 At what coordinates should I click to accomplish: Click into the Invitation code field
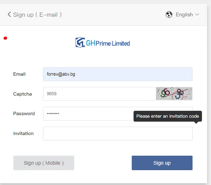118,134
